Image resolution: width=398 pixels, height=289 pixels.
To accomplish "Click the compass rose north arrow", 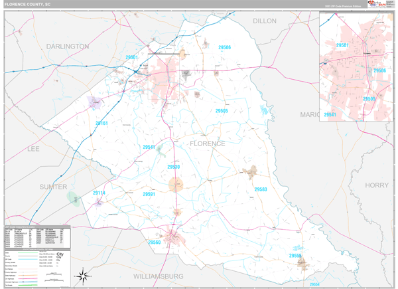I will click(81, 274).
